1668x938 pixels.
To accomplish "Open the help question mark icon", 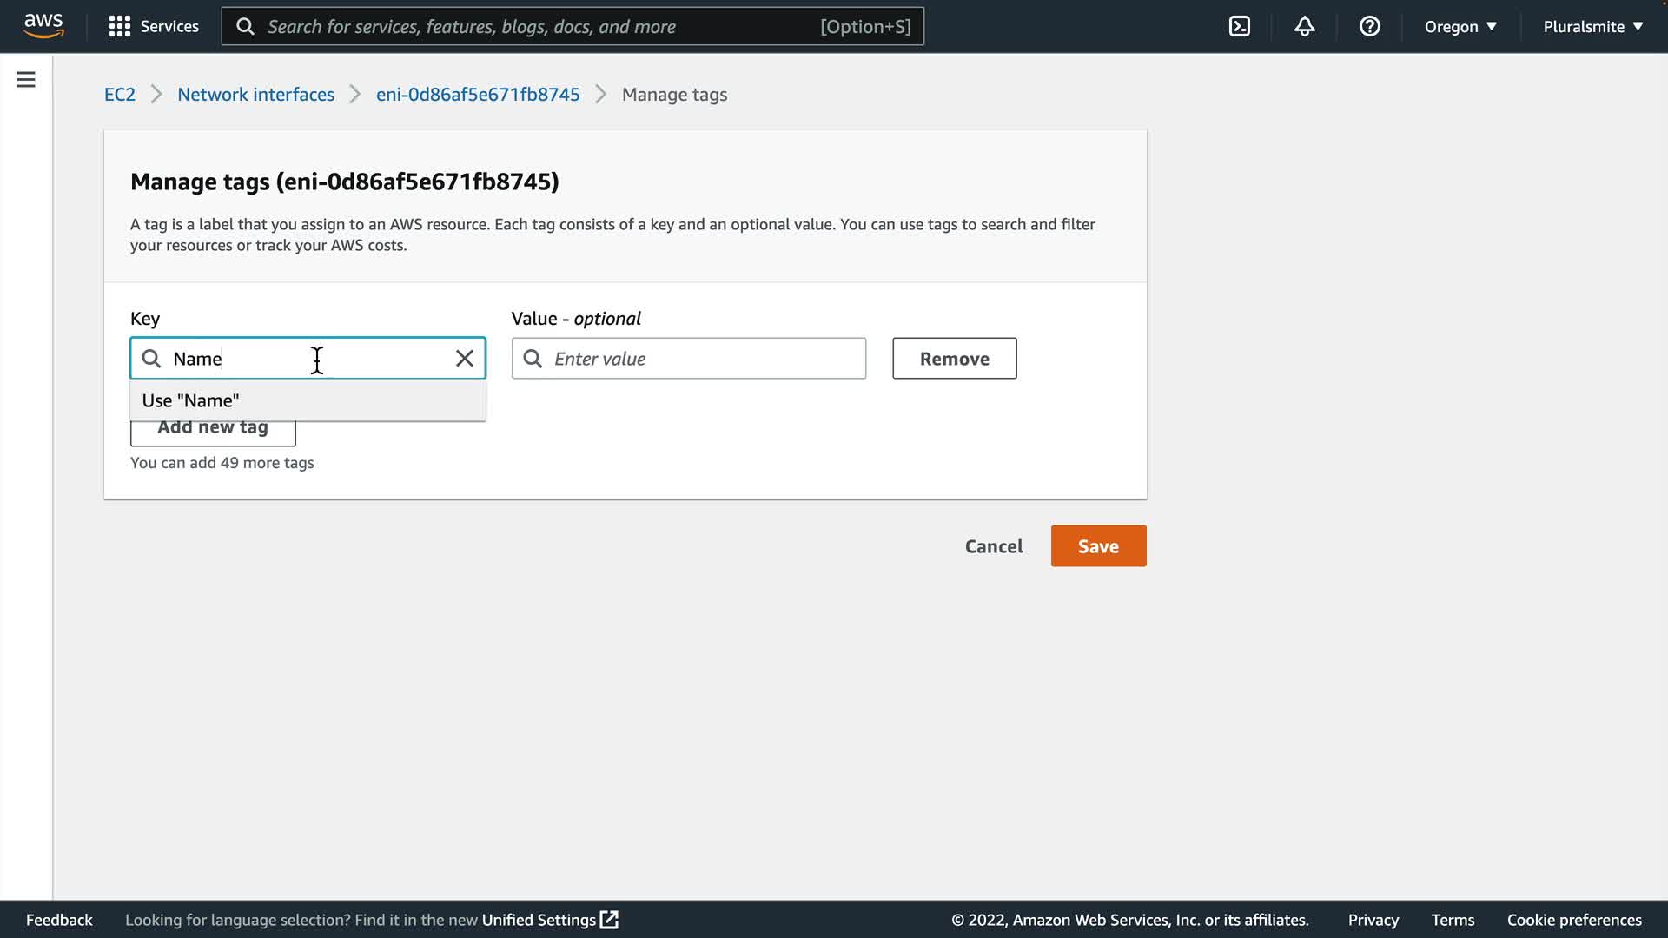I will pos(1369,26).
